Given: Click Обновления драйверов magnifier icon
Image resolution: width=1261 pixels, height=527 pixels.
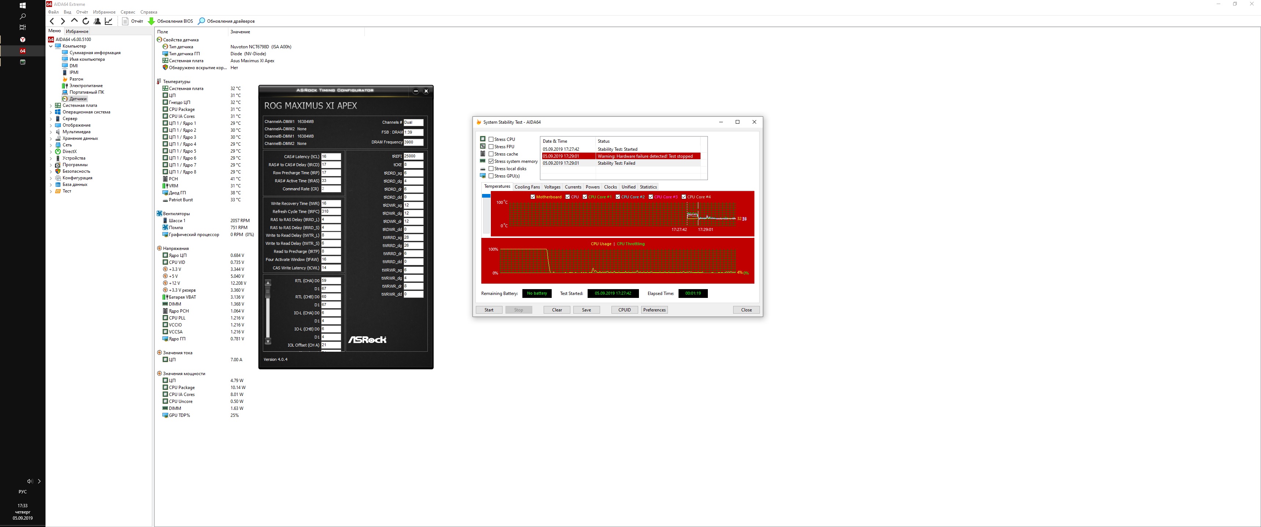Looking at the screenshot, I should pos(201,21).
